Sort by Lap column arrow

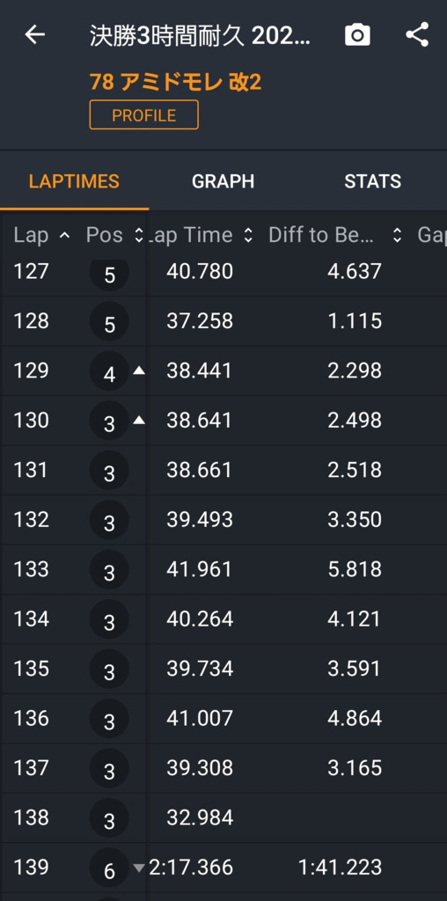point(65,235)
